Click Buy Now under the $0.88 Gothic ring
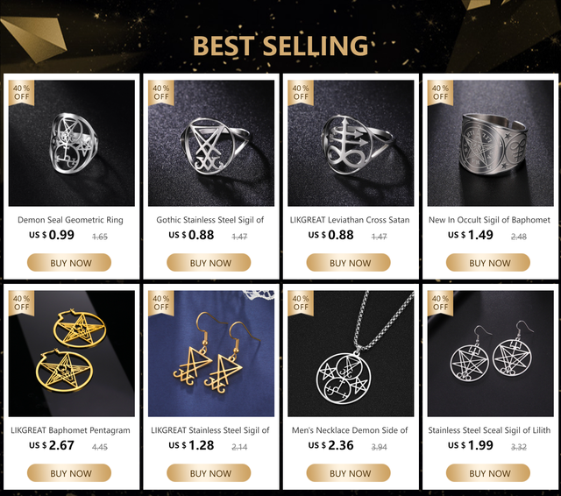This screenshot has height=496, width=561. [209, 263]
